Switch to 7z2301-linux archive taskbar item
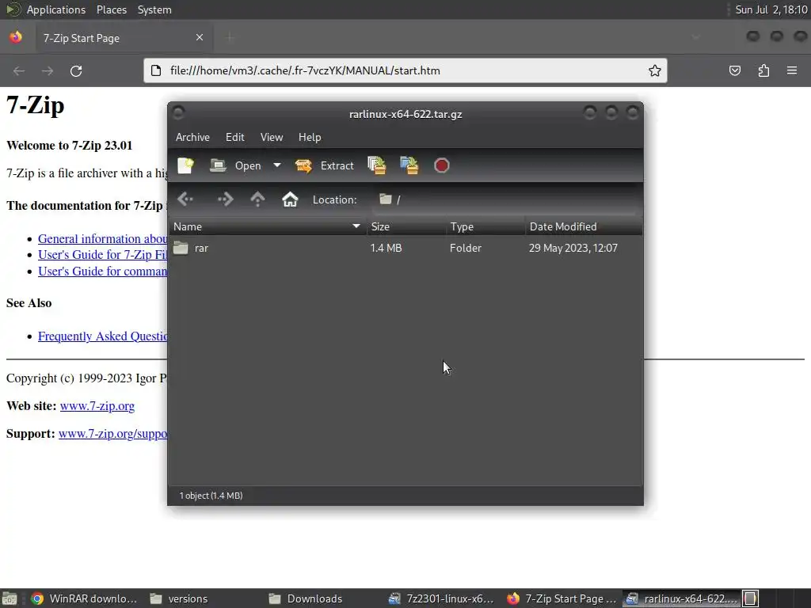The width and height of the screenshot is (811, 608). pyautogui.click(x=440, y=598)
